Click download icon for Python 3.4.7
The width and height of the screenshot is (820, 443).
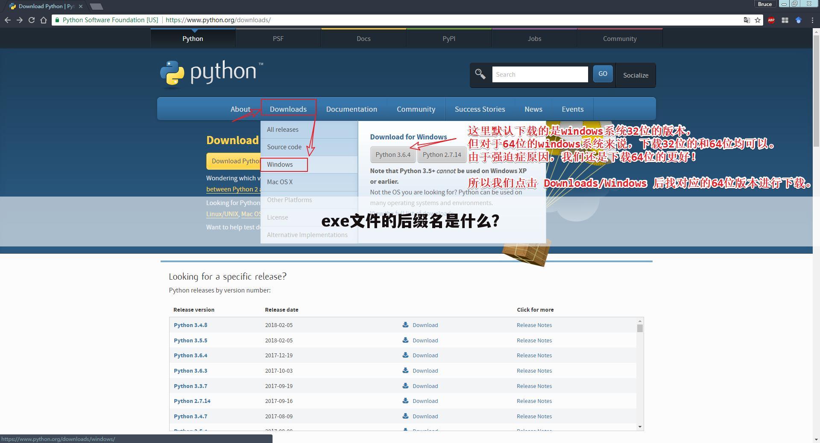tap(405, 416)
